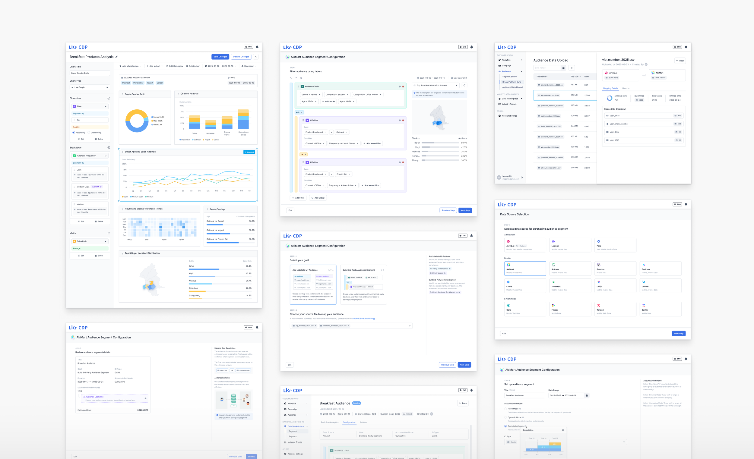Expand the Purchase Frequency breakdown dropdown
This screenshot has width=754, height=459.
point(90,156)
